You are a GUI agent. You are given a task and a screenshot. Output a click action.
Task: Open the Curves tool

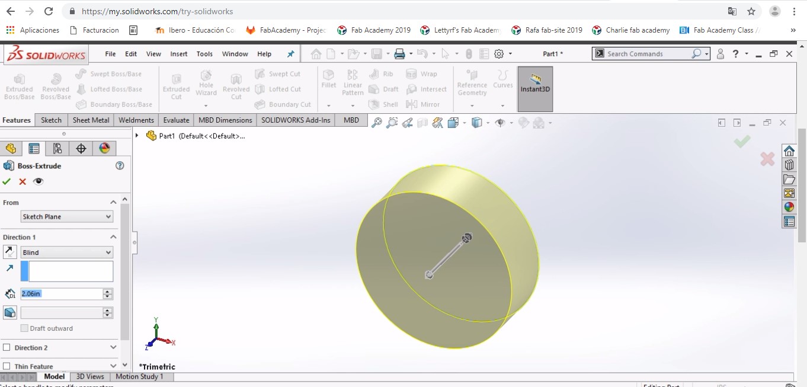(503, 79)
